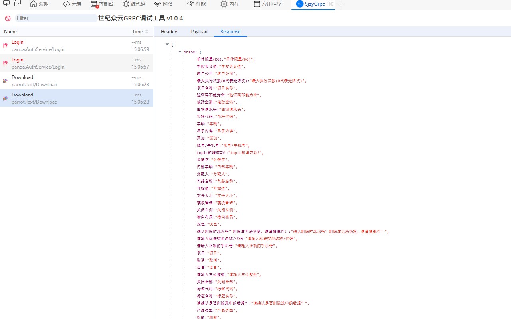Screen dimensions: 511x319
Task: Click icon of first Download request
Action: coord(5,81)
